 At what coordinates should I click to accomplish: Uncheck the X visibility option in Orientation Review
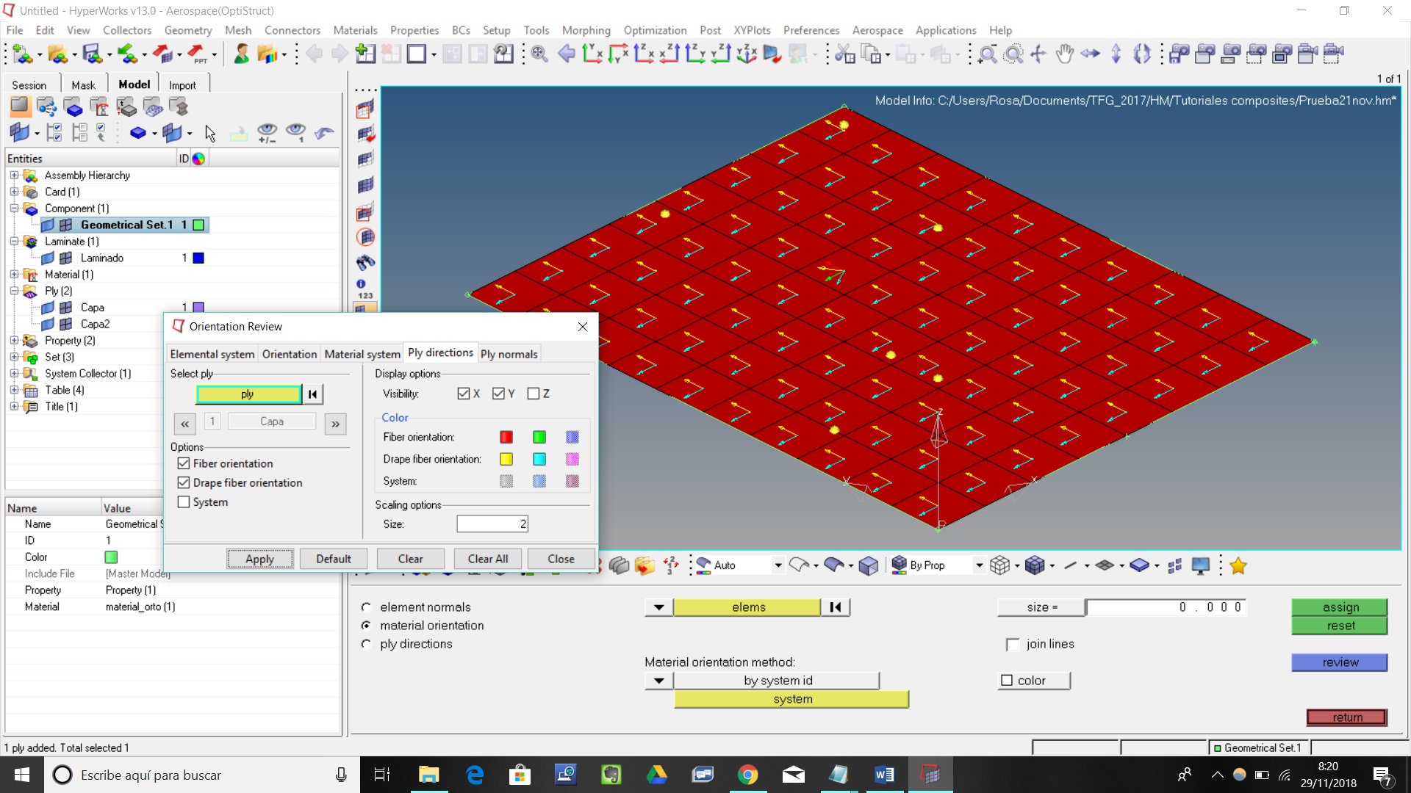(x=464, y=394)
